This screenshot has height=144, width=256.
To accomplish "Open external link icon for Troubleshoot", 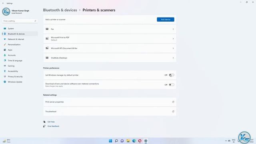I will [173, 112].
